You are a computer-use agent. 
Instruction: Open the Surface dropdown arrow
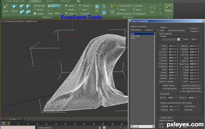click(76, 14)
